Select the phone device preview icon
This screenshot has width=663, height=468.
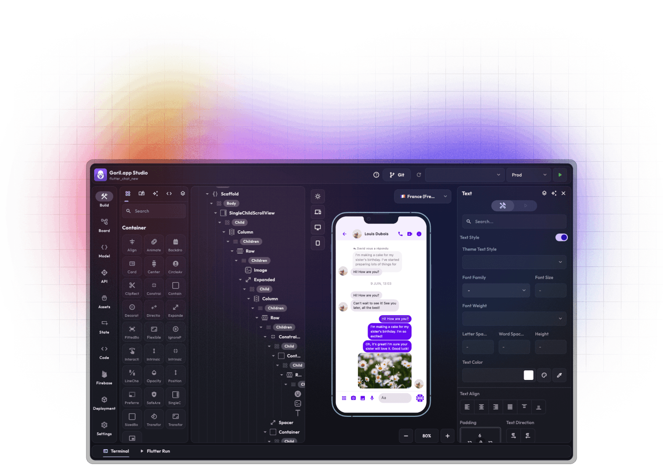click(x=318, y=243)
